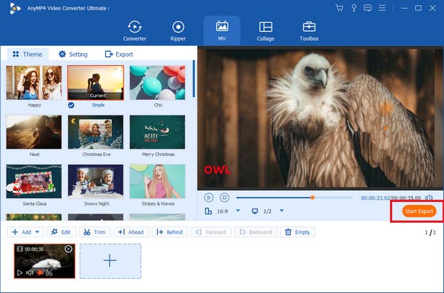Image resolution: width=444 pixels, height=293 pixels.
Task: Expand the Add dropdown arrow
Action: point(38,232)
